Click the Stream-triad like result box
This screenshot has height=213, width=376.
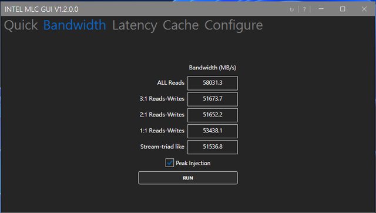coord(213,147)
